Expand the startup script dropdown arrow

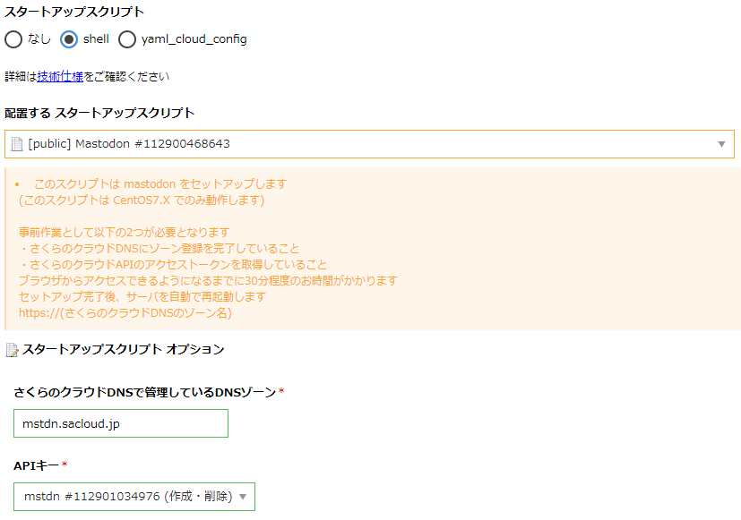721,144
